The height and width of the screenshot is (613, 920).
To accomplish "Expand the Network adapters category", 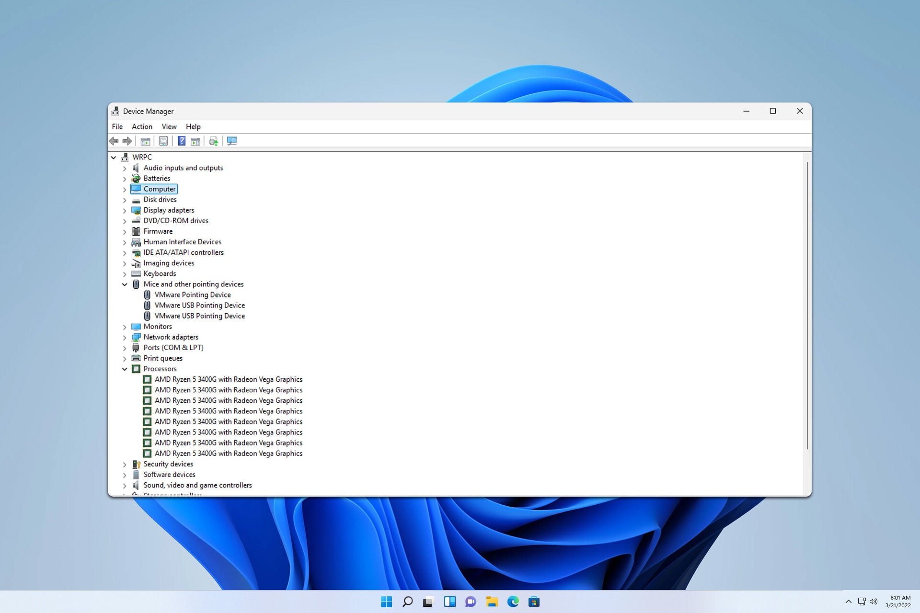I will click(x=125, y=337).
